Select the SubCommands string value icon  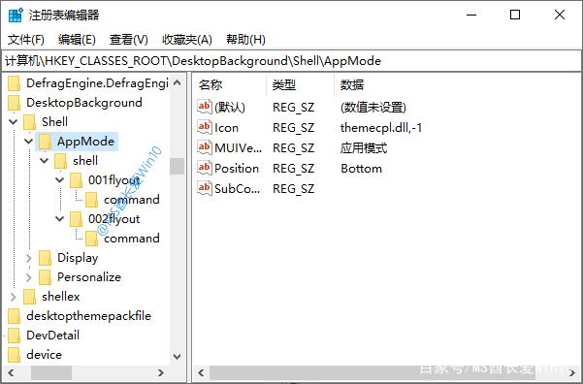tap(204, 188)
